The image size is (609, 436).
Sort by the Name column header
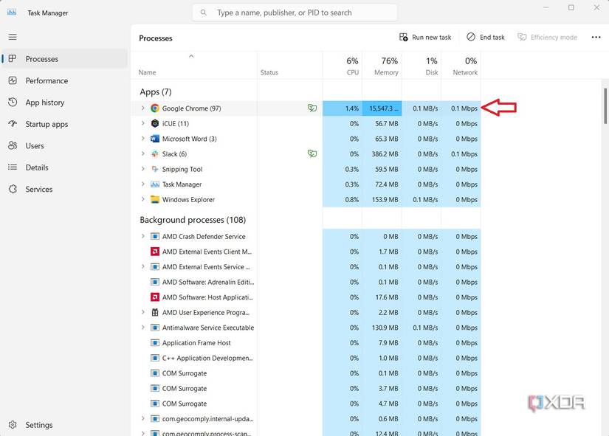[x=194, y=65]
